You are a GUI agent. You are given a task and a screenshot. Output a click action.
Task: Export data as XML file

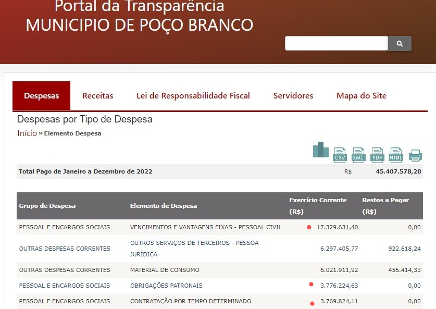click(358, 155)
